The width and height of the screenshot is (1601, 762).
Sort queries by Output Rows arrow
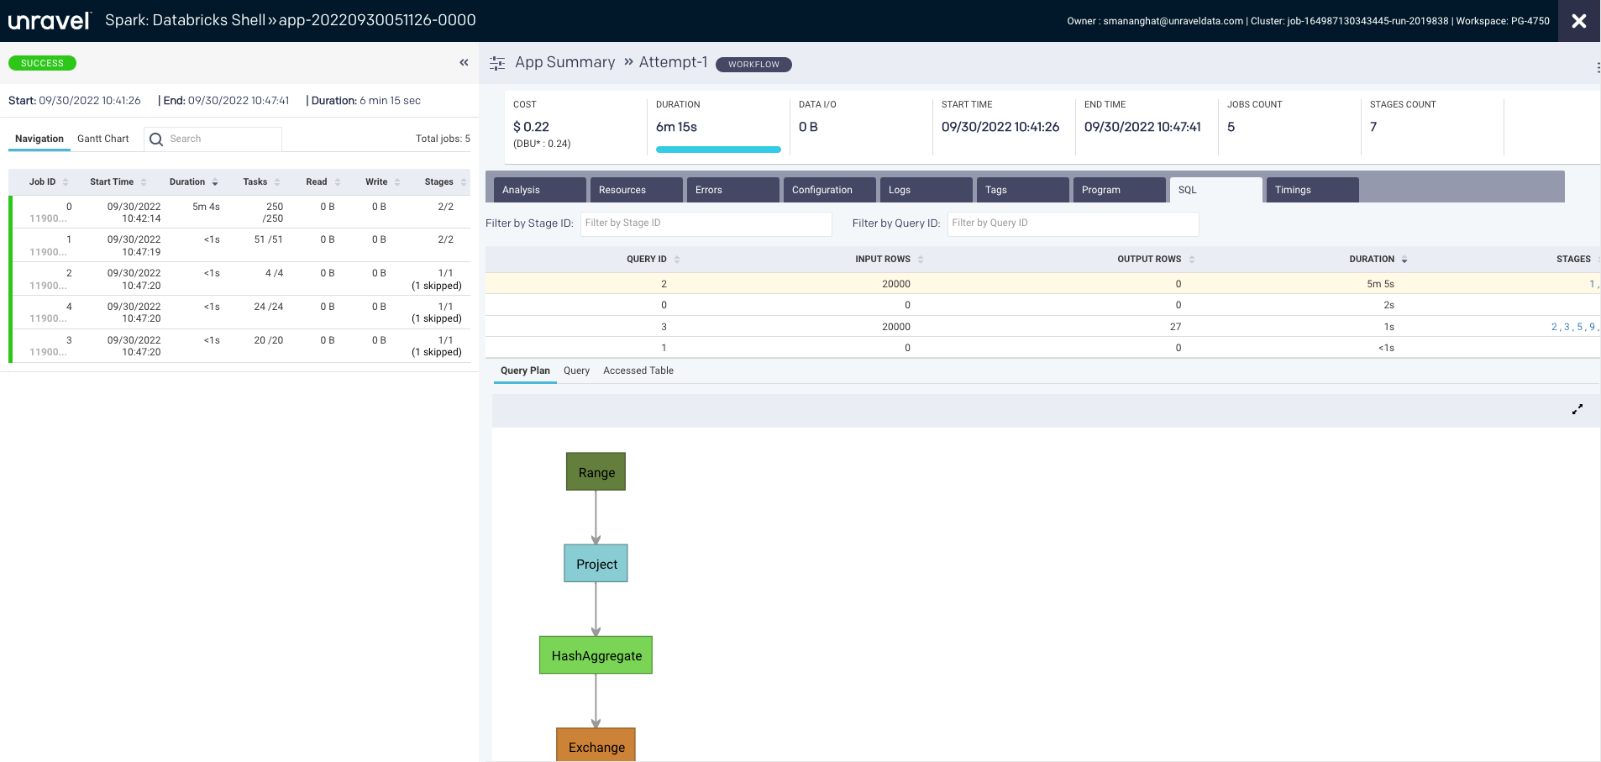pyautogui.click(x=1191, y=260)
